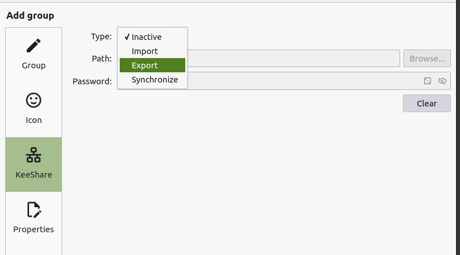460x255 pixels.
Task: Open the Properties tab label
Action: point(34,229)
